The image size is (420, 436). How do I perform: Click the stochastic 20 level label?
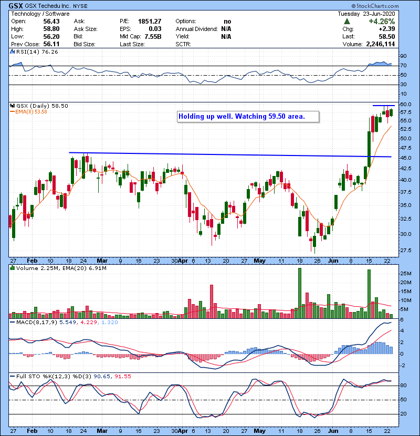[403, 414]
